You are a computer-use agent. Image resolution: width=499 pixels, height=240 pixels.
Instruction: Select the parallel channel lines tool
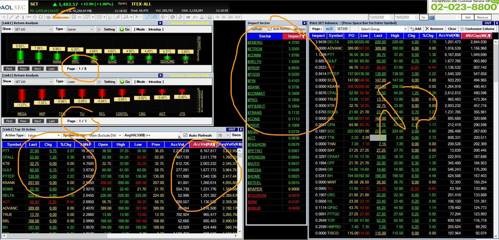click(x=17, y=17)
